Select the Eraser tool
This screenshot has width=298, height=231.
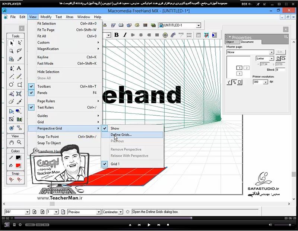click(x=12, y=102)
